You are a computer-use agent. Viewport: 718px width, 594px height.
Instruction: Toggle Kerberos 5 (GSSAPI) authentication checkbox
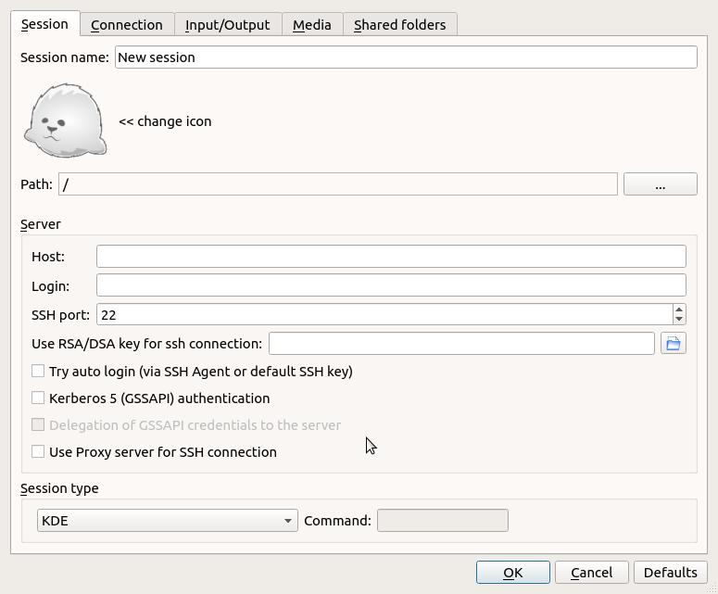click(x=38, y=398)
